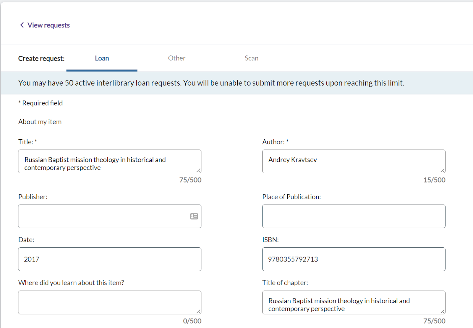Go back via the View requests link
473x328 pixels.
pyautogui.click(x=48, y=25)
